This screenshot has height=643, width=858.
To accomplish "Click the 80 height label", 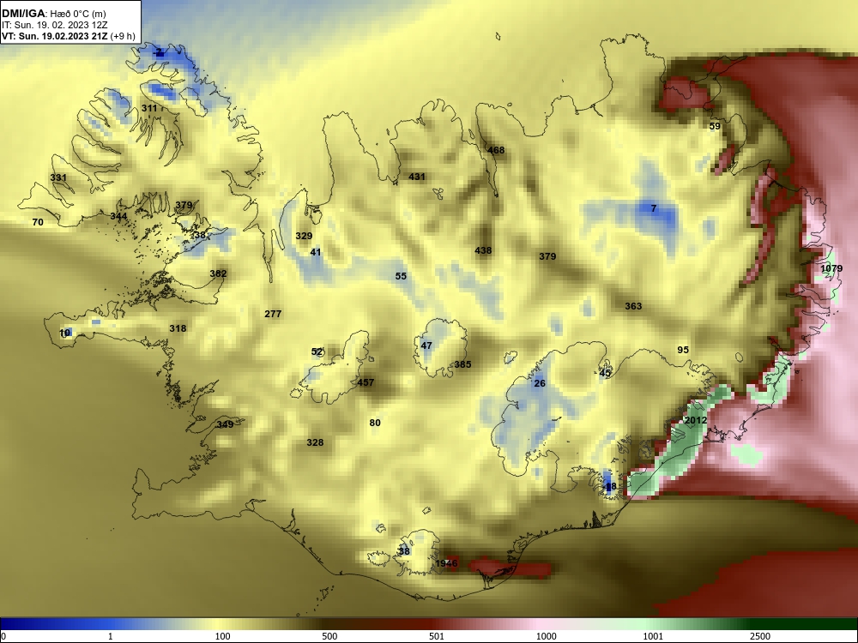I will [375, 423].
